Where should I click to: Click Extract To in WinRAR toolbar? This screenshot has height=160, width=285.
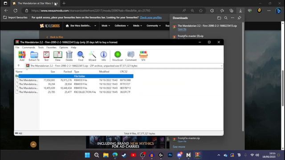pos(34,56)
